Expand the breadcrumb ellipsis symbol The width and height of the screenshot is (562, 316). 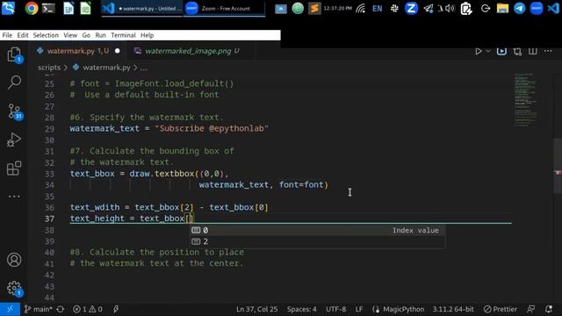(x=143, y=68)
